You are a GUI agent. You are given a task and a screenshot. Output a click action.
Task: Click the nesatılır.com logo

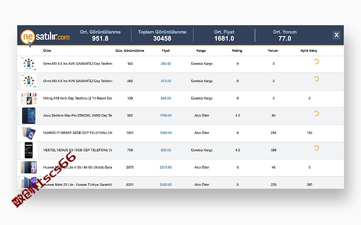45,37
